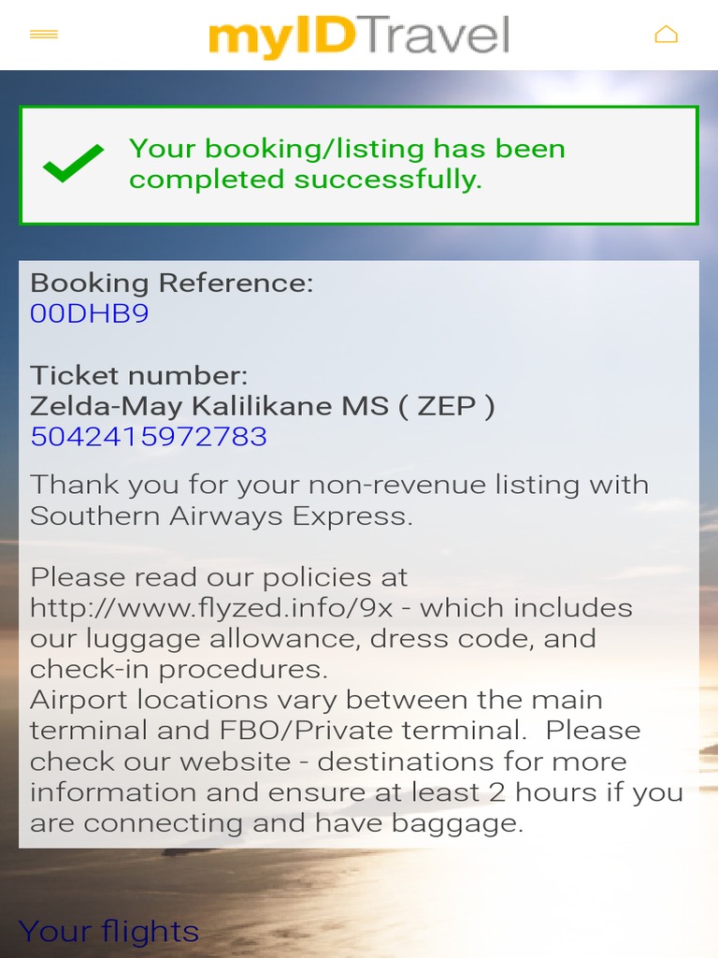Viewport: 718px width, 958px height.
Task: Click passenger name Zelda-May Kalilikane
Action: 180,406
